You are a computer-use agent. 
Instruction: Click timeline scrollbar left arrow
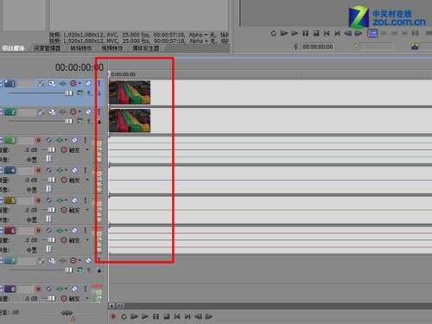111,306
